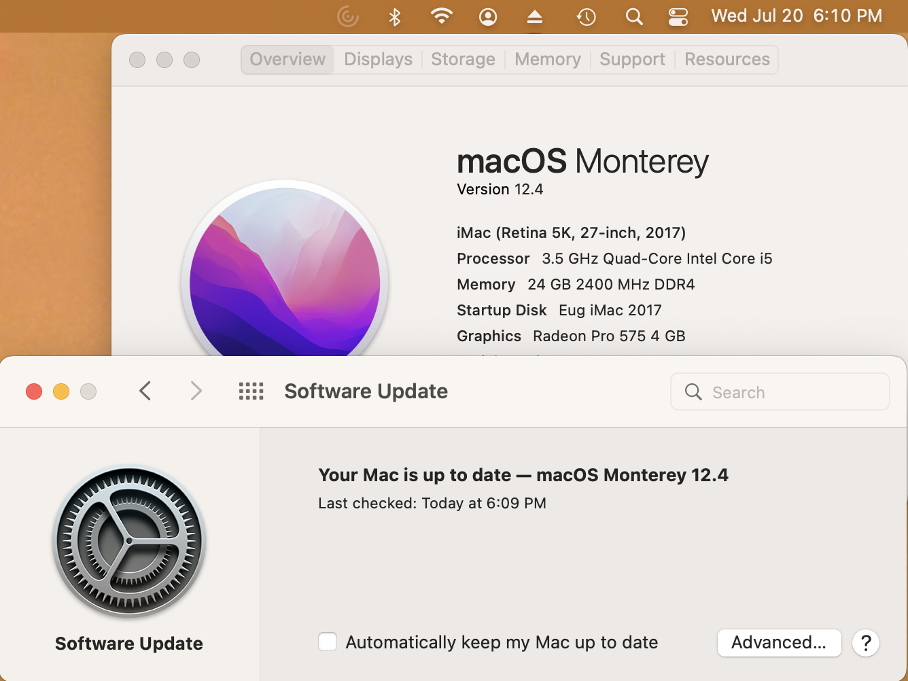Click the Version 12.4 text
Screen dimensions: 908x681
pyautogui.click(x=500, y=190)
